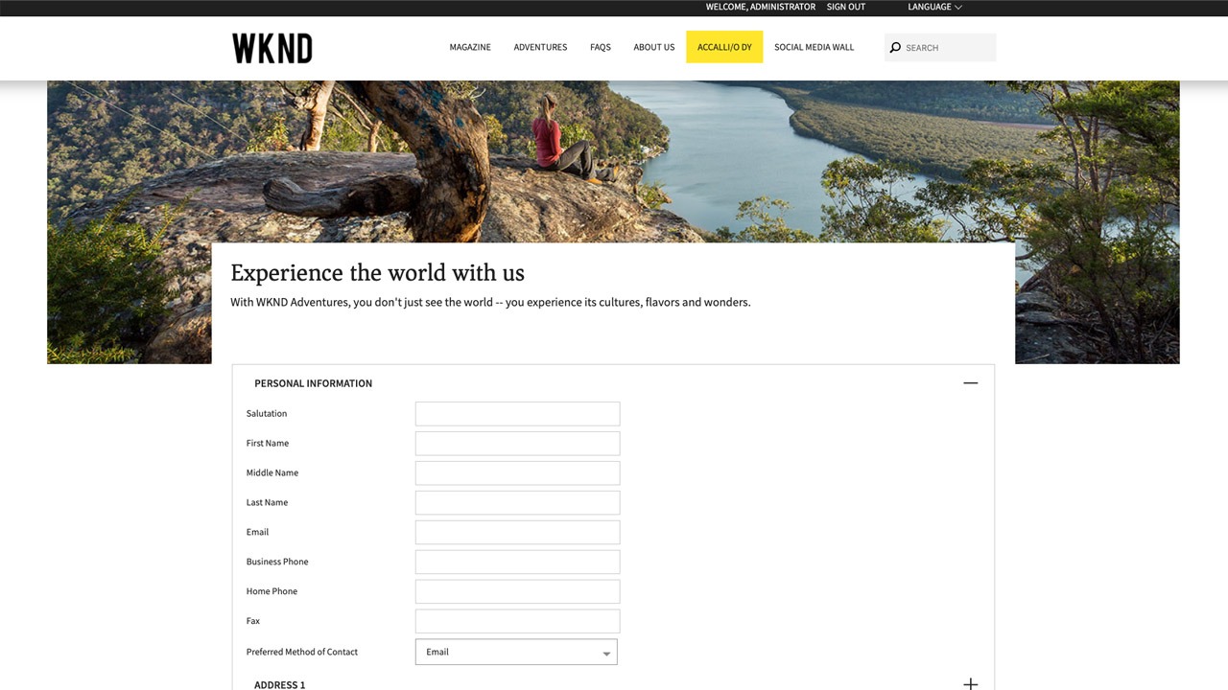This screenshot has height=690, width=1228.
Task: Click the Salutation text field
Action: point(518,414)
